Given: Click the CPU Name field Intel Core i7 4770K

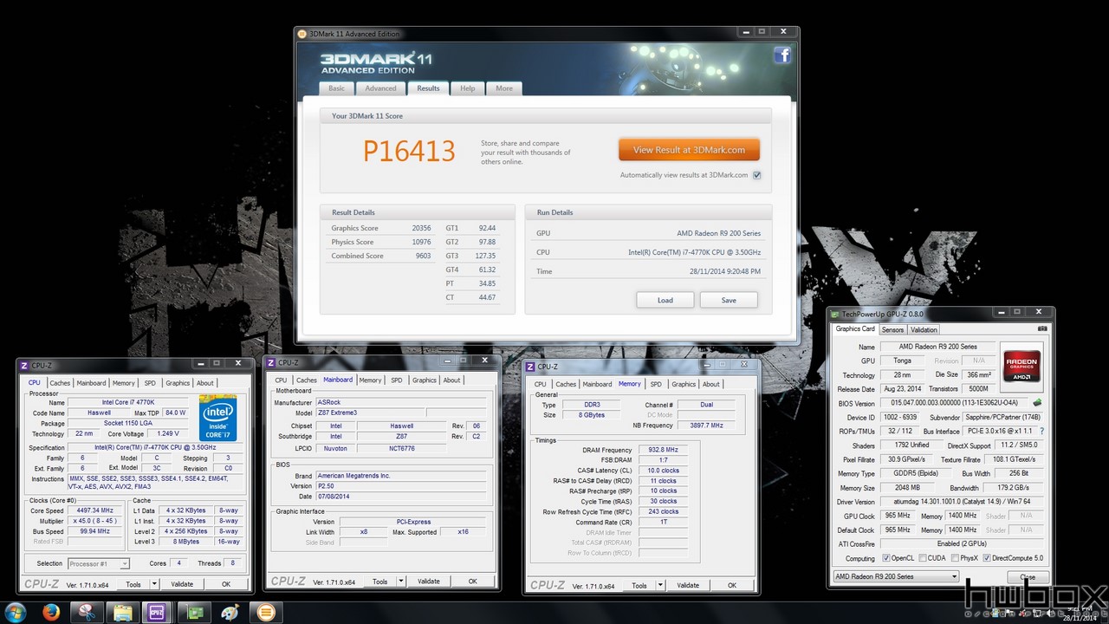Looking at the screenshot, I should [x=130, y=402].
